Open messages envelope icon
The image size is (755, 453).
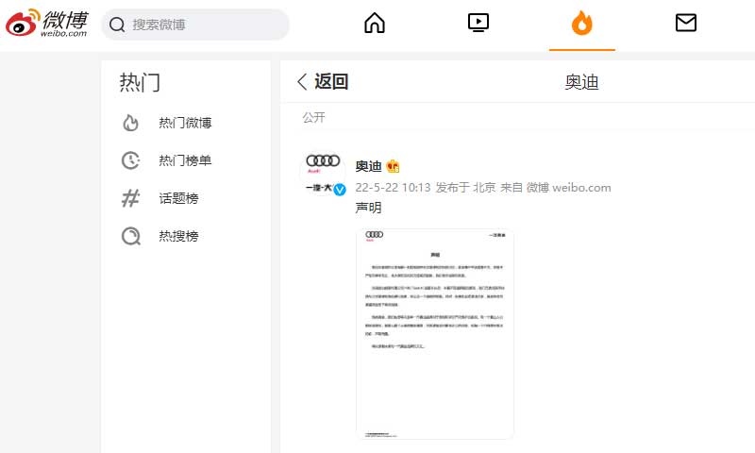point(686,23)
